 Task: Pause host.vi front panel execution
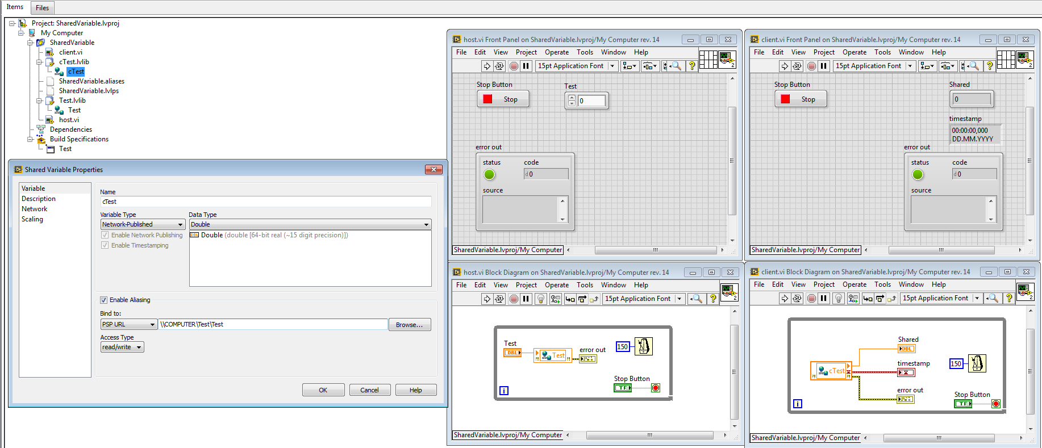pos(526,66)
